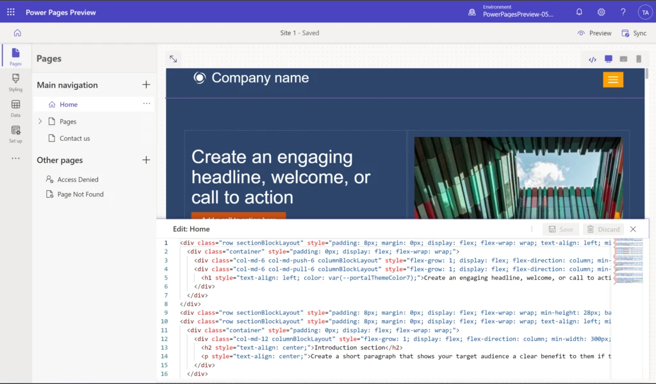Select the code editor </> icon
The height and width of the screenshot is (384, 656).
click(593, 59)
